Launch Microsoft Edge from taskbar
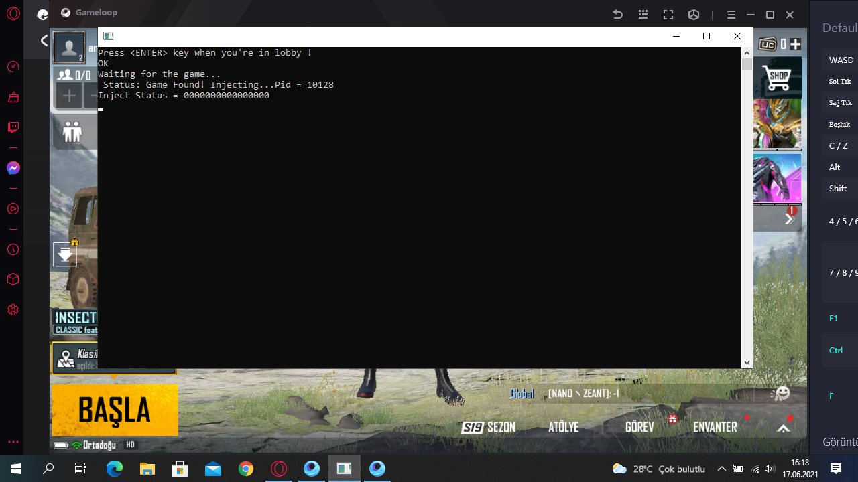The image size is (858, 482). (x=114, y=469)
